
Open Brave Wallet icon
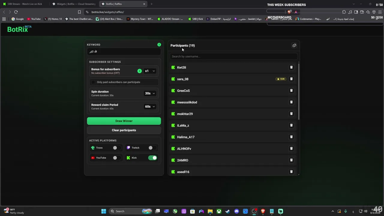[362, 12]
